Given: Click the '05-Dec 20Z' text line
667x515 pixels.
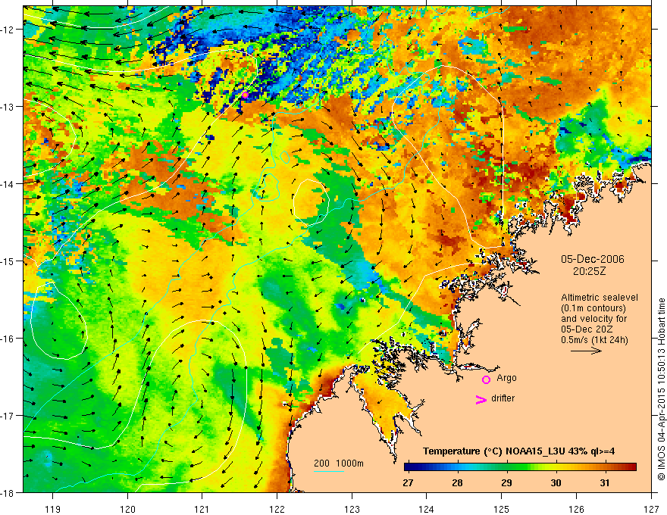Looking at the screenshot, I should pyautogui.click(x=588, y=329).
